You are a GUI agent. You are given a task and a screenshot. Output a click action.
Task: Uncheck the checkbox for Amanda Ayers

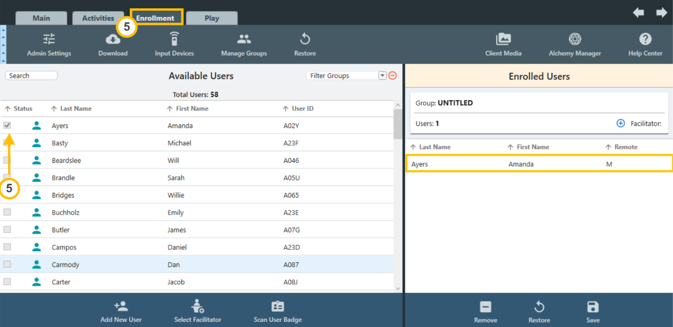7,125
